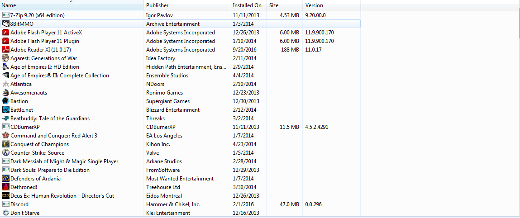Click publisher Blizzard Entertainment
This screenshot has height=218, width=520.
pyautogui.click(x=173, y=109)
